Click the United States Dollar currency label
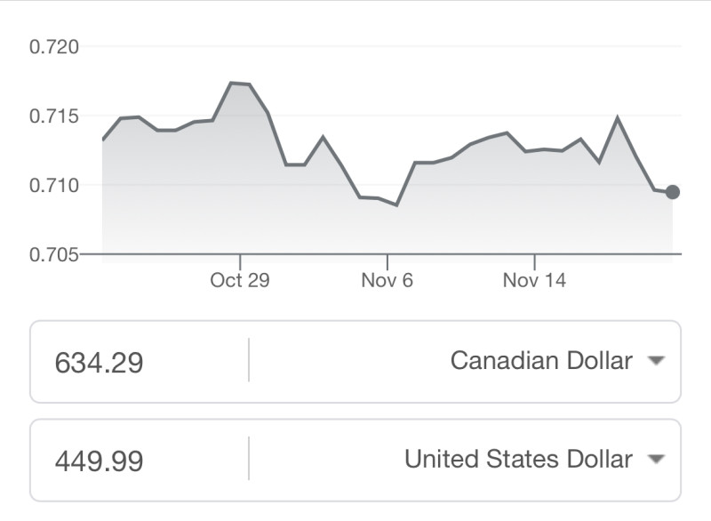Viewport: 711px width, 521px height. pyautogui.click(x=518, y=460)
